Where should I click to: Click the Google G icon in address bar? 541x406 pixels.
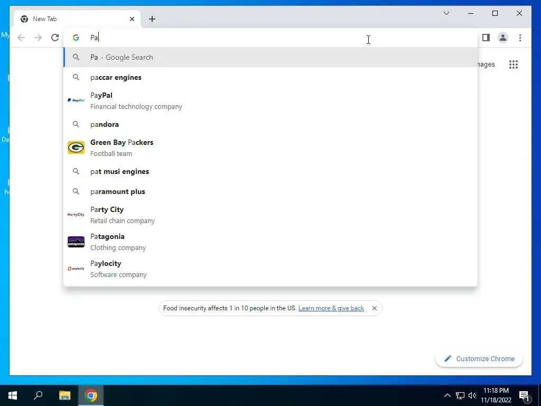pyautogui.click(x=76, y=38)
